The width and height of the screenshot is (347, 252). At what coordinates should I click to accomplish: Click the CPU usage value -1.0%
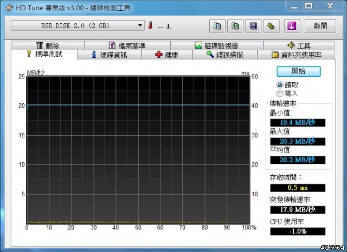298,231
